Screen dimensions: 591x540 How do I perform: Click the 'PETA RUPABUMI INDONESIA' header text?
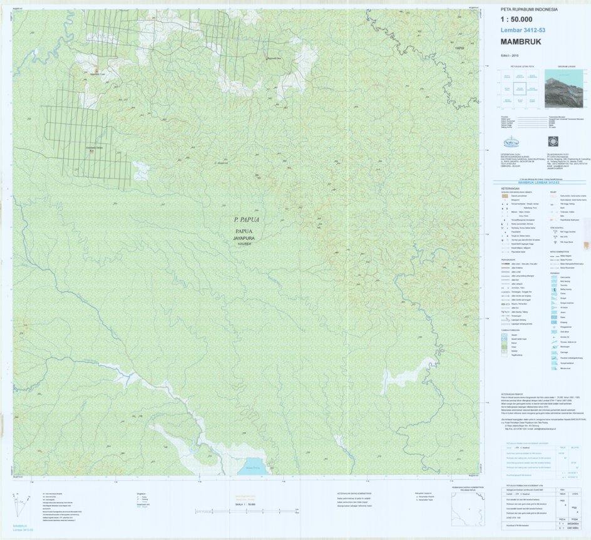[529, 9]
